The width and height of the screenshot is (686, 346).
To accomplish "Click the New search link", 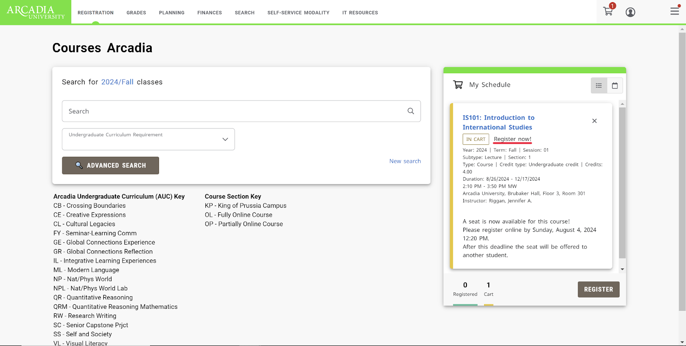I will pos(405,161).
